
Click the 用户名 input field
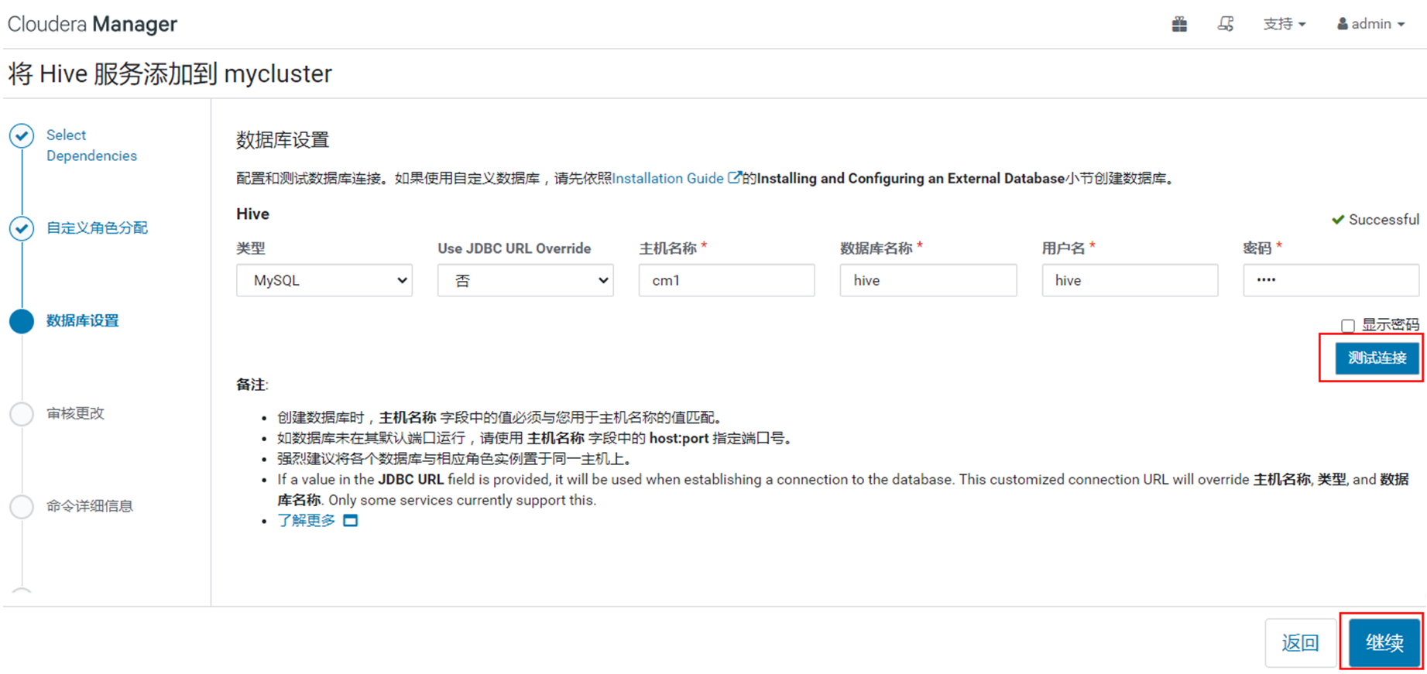[1130, 280]
